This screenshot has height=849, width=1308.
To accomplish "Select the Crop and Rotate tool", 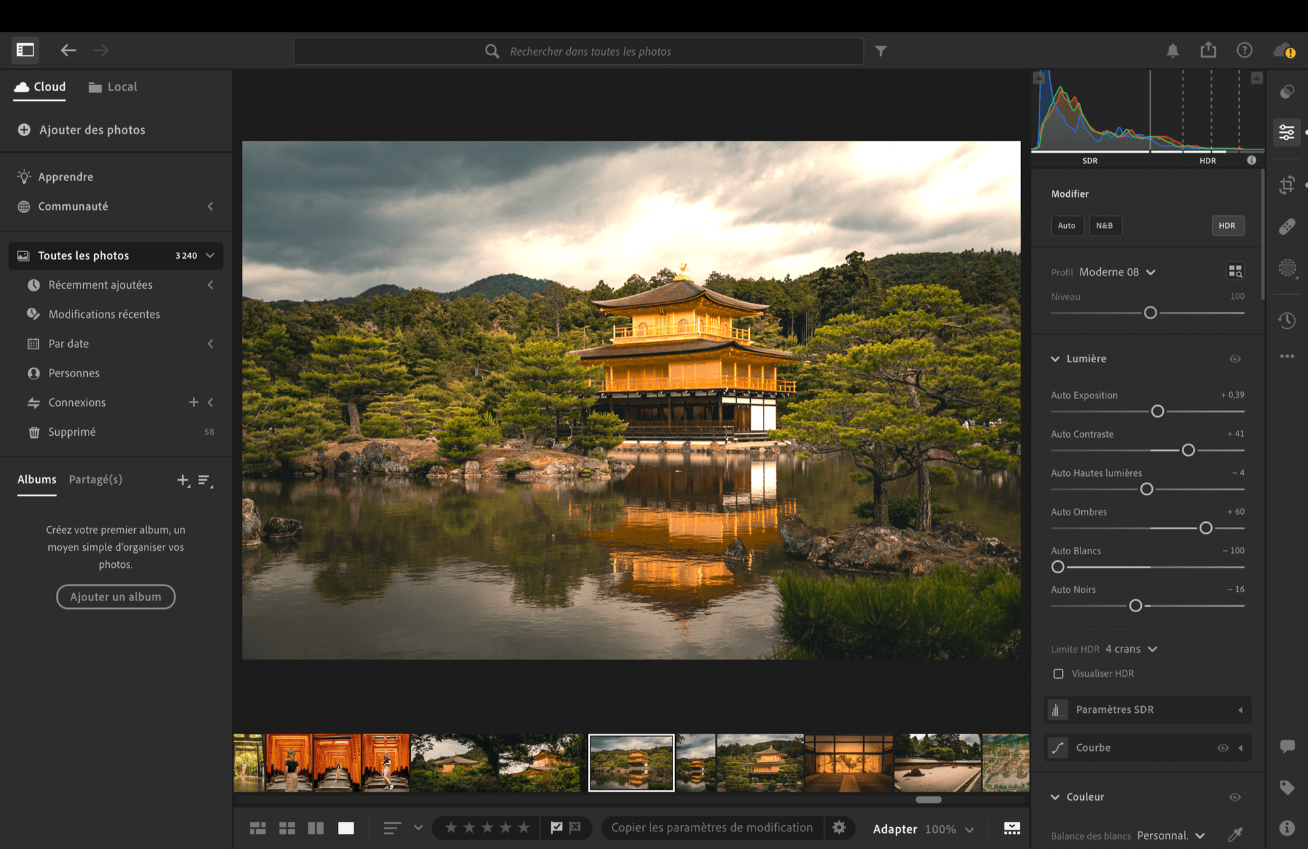I will 1287,185.
